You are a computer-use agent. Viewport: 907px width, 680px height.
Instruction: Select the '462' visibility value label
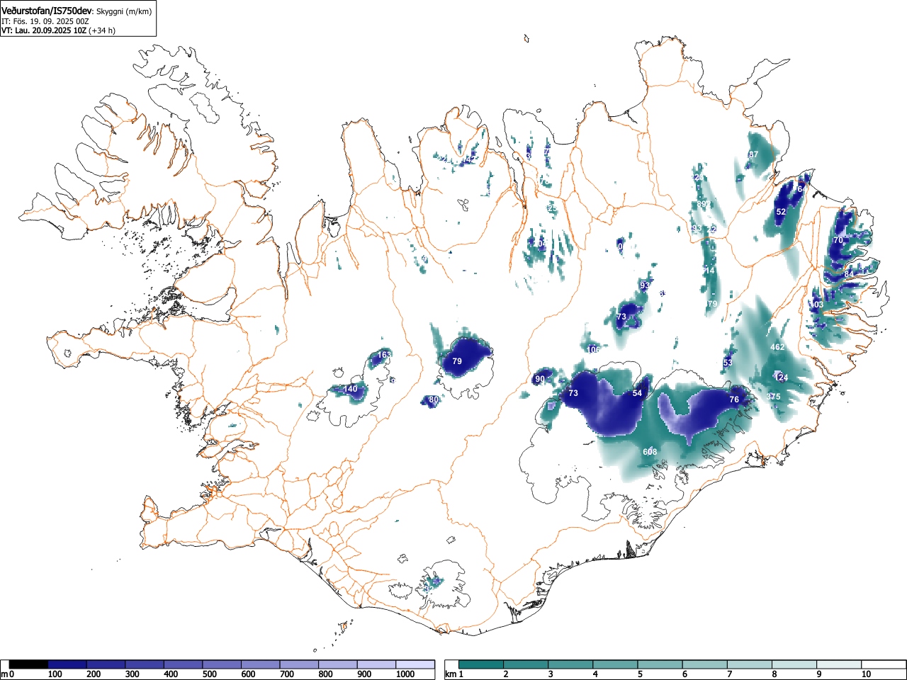(777, 347)
